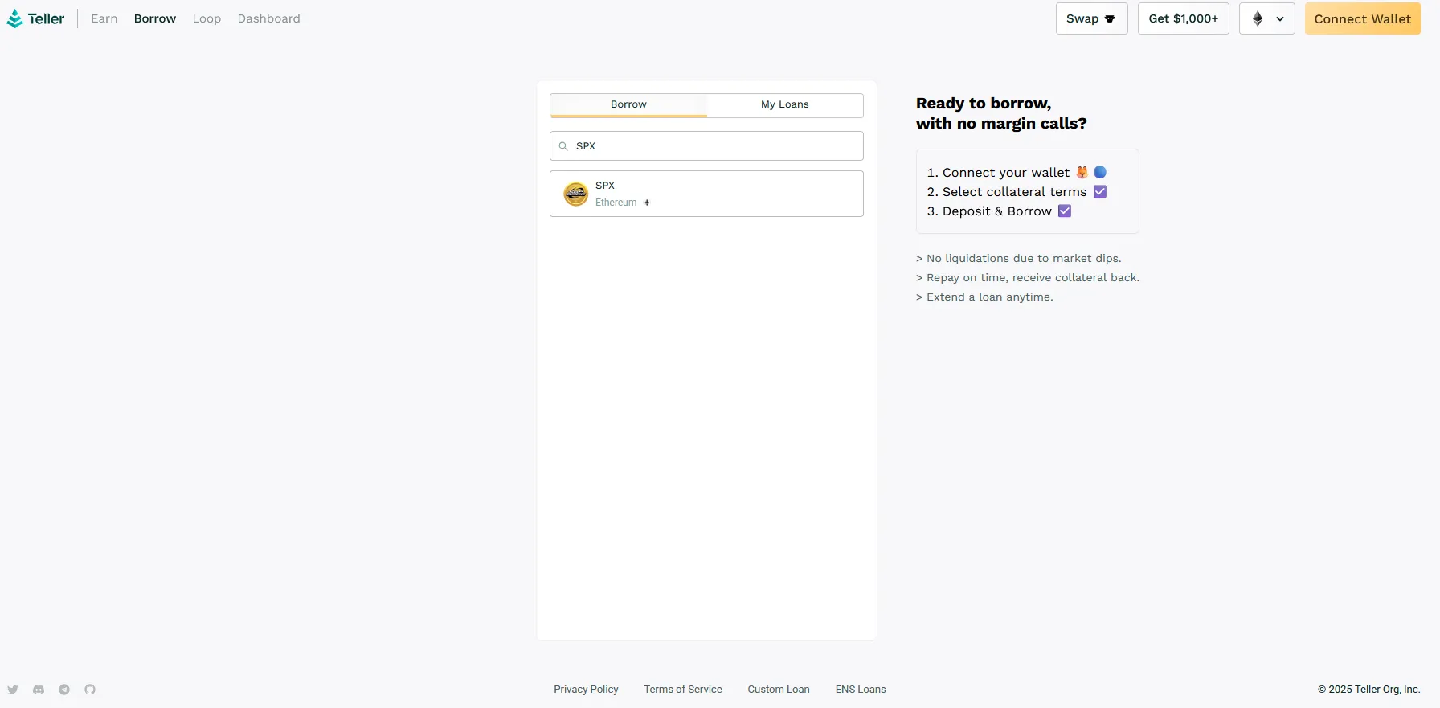Open the Dashboard page
1440x708 pixels.
click(269, 18)
